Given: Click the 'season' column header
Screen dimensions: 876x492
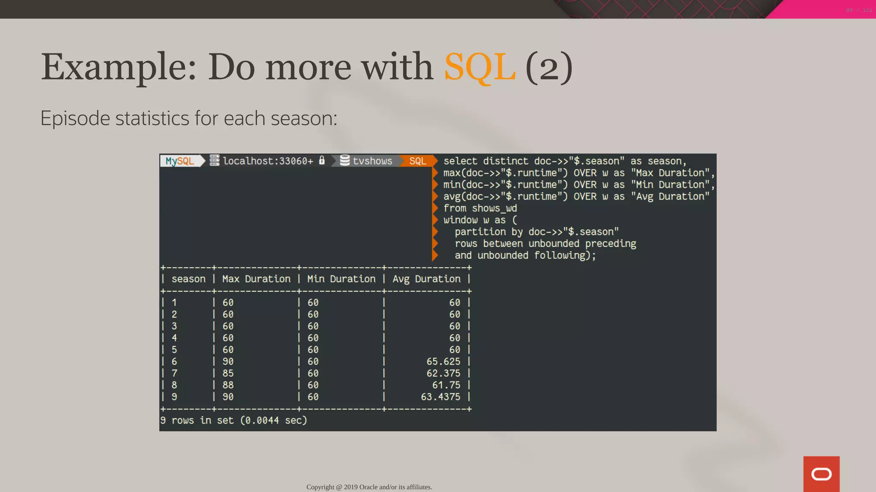Looking at the screenshot, I should point(188,279).
